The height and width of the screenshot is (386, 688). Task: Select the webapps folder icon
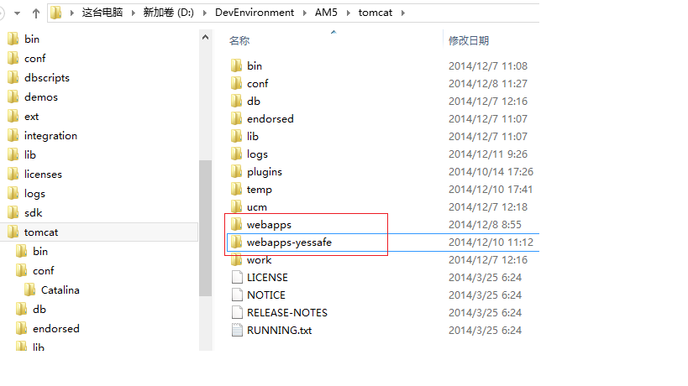click(x=237, y=225)
